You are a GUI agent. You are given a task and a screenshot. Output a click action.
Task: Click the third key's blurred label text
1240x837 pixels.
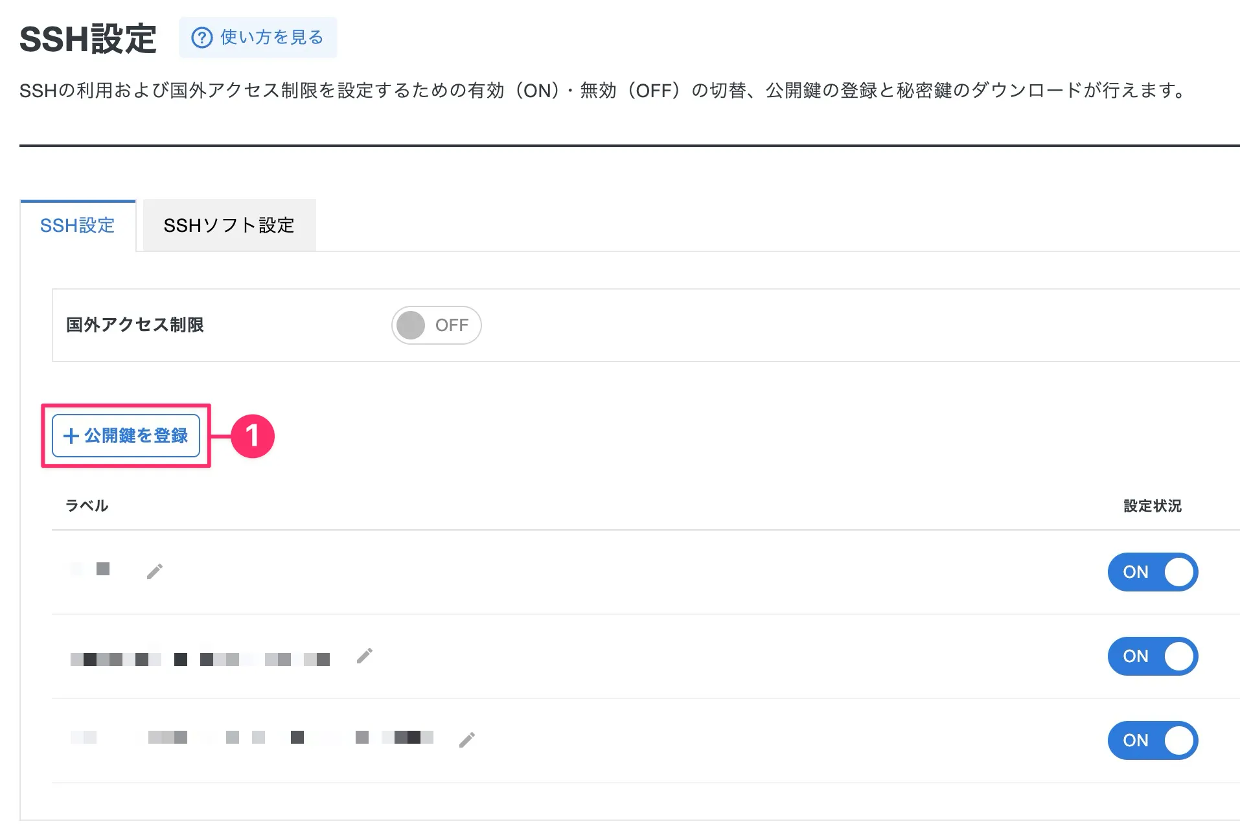pos(252,737)
